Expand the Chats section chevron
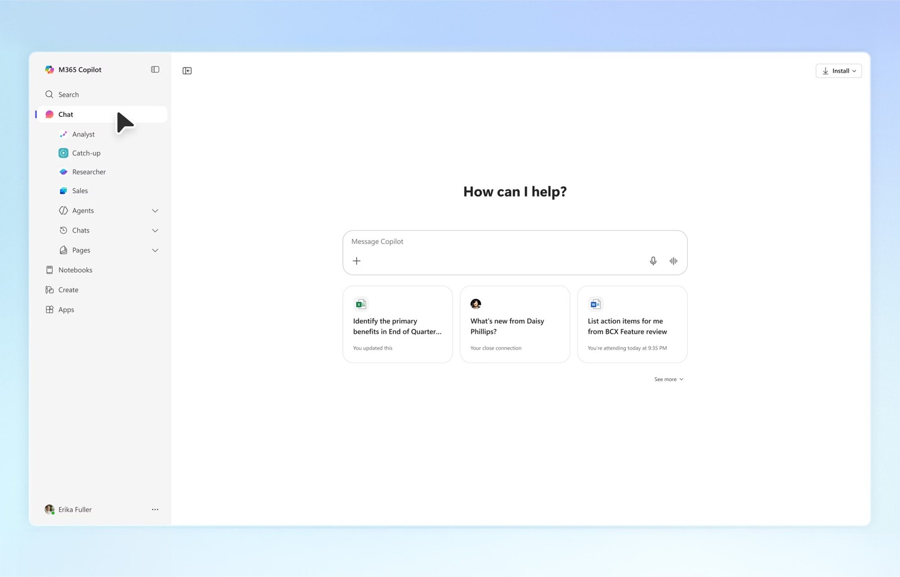The height and width of the screenshot is (577, 900). click(x=155, y=231)
